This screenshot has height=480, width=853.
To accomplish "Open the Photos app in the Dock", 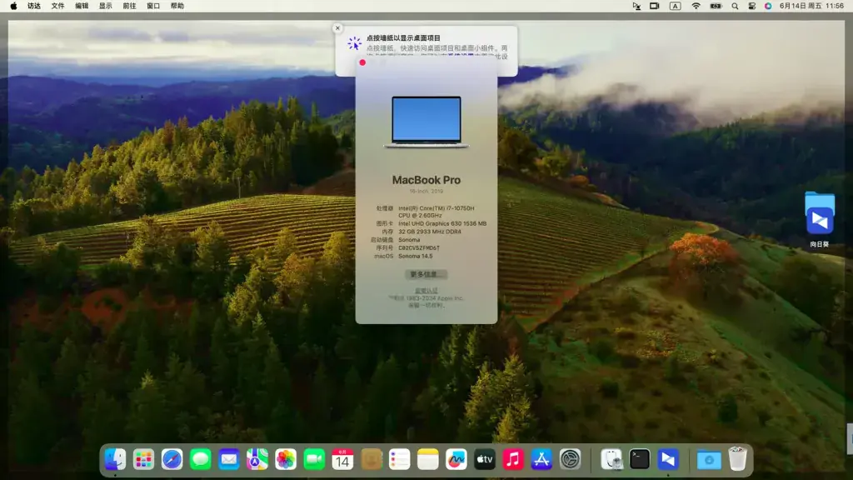I will pos(286,459).
